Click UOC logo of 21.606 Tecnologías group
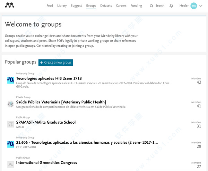Viewport: 208px width, 171px height. [11, 144]
